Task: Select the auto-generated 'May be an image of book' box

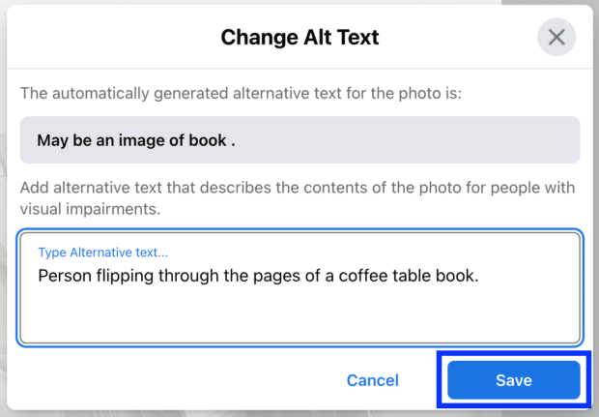Action: pyautogui.click(x=299, y=140)
